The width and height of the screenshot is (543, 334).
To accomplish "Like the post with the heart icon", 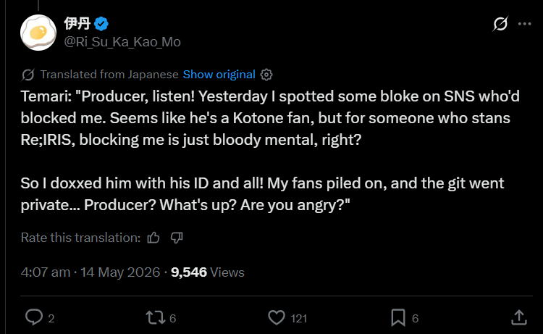I will pos(277,318).
